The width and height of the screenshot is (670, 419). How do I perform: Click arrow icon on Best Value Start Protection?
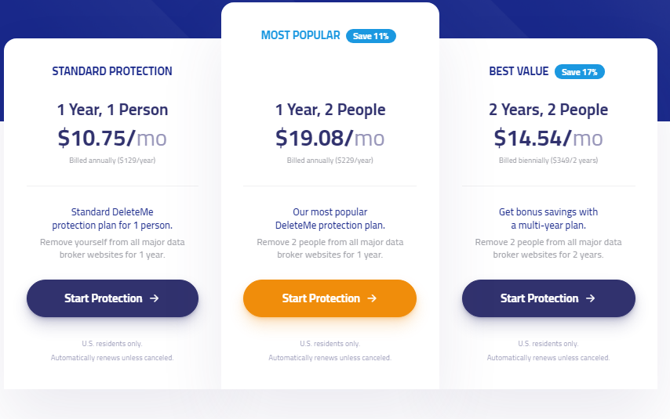[x=590, y=298]
